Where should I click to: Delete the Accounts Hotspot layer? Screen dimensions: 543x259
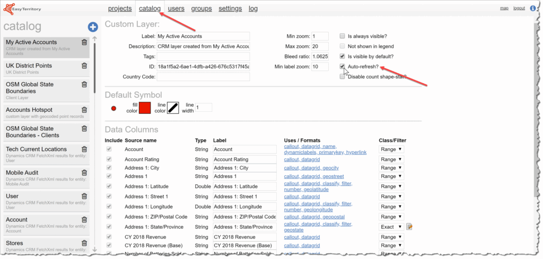pyautogui.click(x=84, y=110)
